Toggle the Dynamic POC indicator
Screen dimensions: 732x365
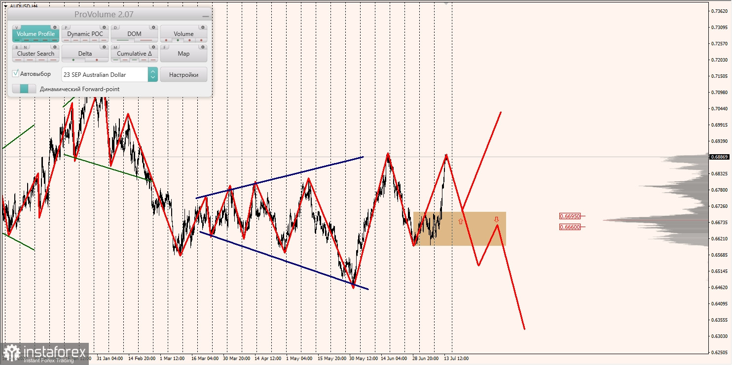tap(85, 34)
